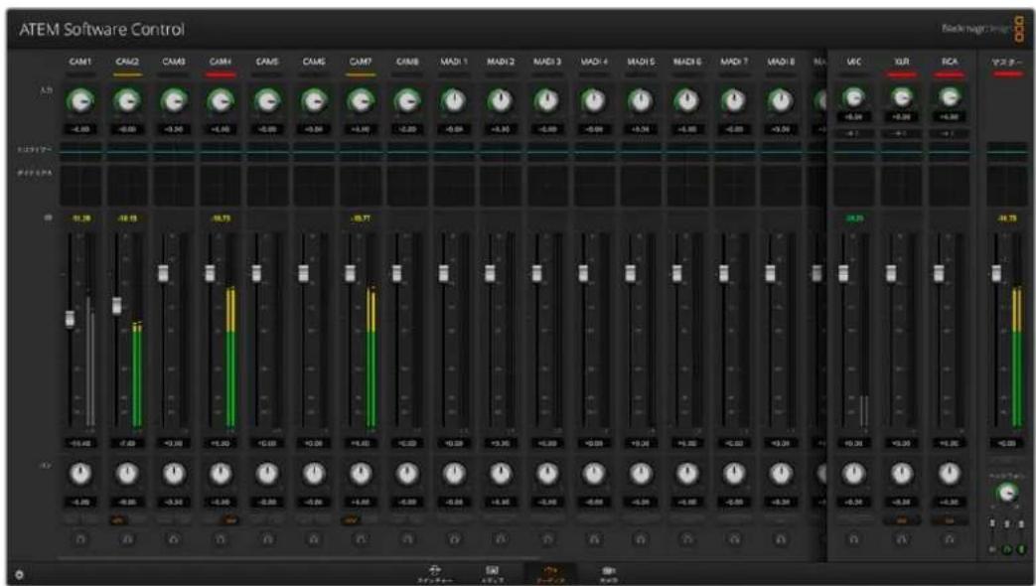Click the MADI 1 input gain knob

454,101
